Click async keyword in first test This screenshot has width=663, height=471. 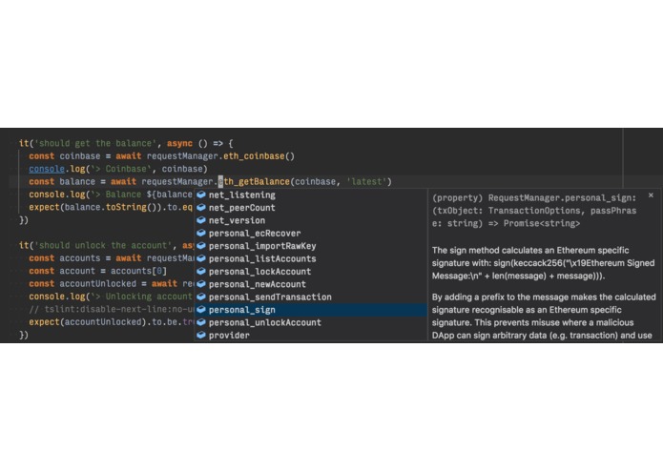[x=179, y=143]
